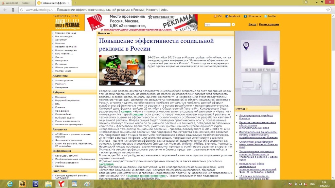Open File Explorer from taskbar
The height and width of the screenshot is (188, 335).
48,184
